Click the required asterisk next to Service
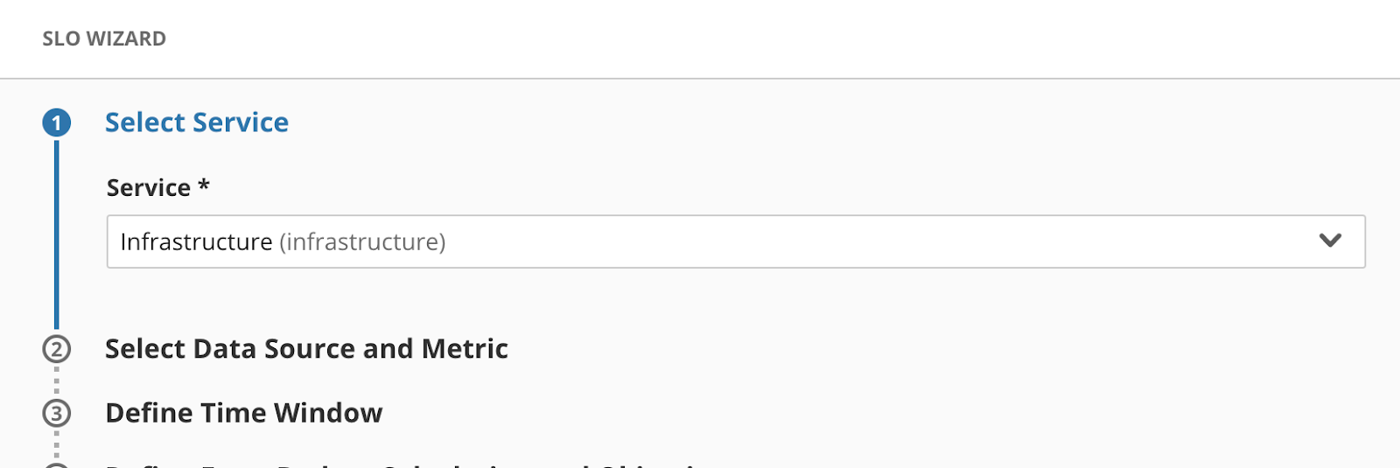 coord(204,185)
